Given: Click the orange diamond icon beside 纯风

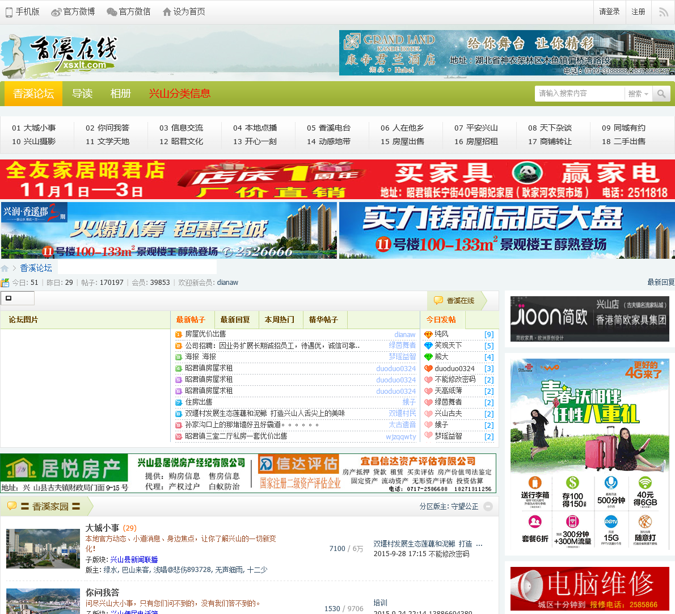Looking at the screenshot, I should pyautogui.click(x=428, y=334).
